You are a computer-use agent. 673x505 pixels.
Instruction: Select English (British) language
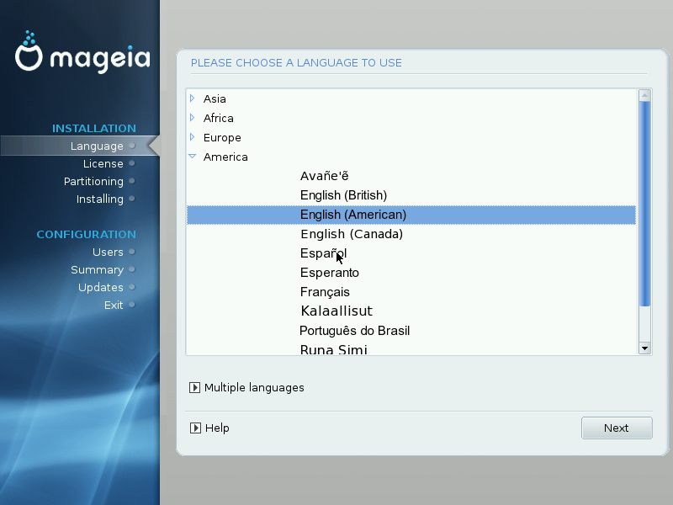pos(344,195)
